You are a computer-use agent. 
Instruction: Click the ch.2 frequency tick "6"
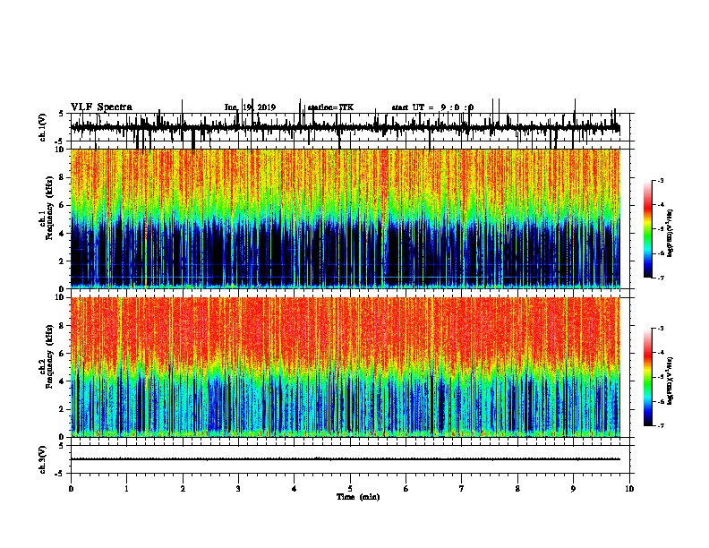pos(63,353)
